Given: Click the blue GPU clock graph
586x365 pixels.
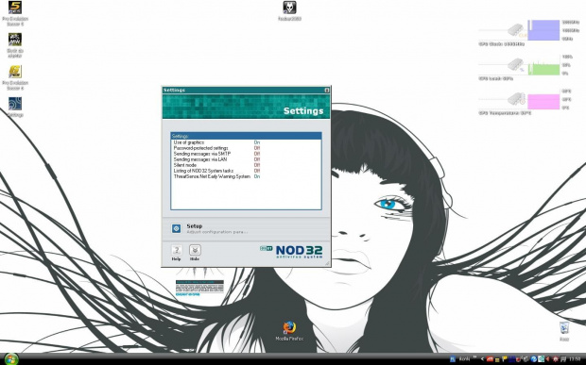Looking at the screenshot, I should tap(543, 30).
